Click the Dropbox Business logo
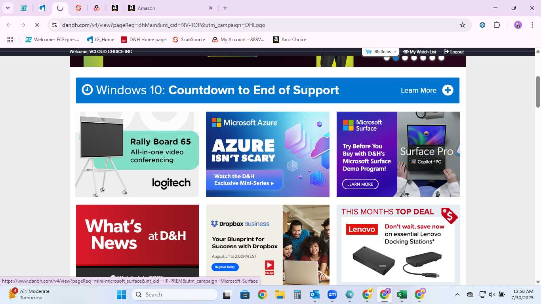This screenshot has width=541, height=304. pyautogui.click(x=240, y=224)
